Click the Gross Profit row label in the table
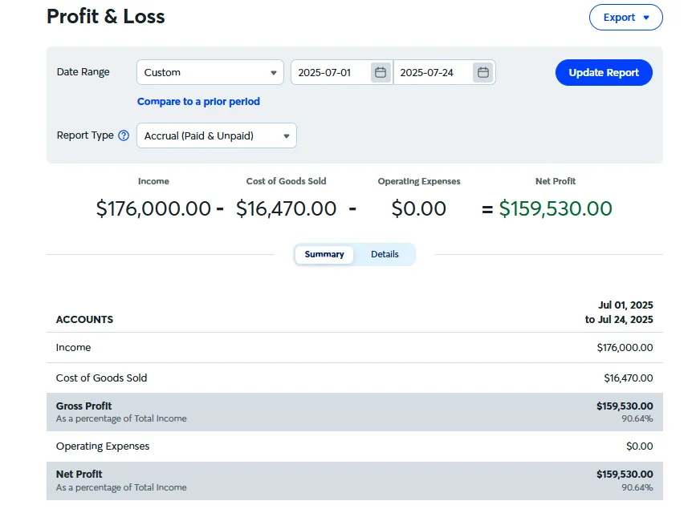Image resolution: width=692 pixels, height=509 pixels. point(84,406)
